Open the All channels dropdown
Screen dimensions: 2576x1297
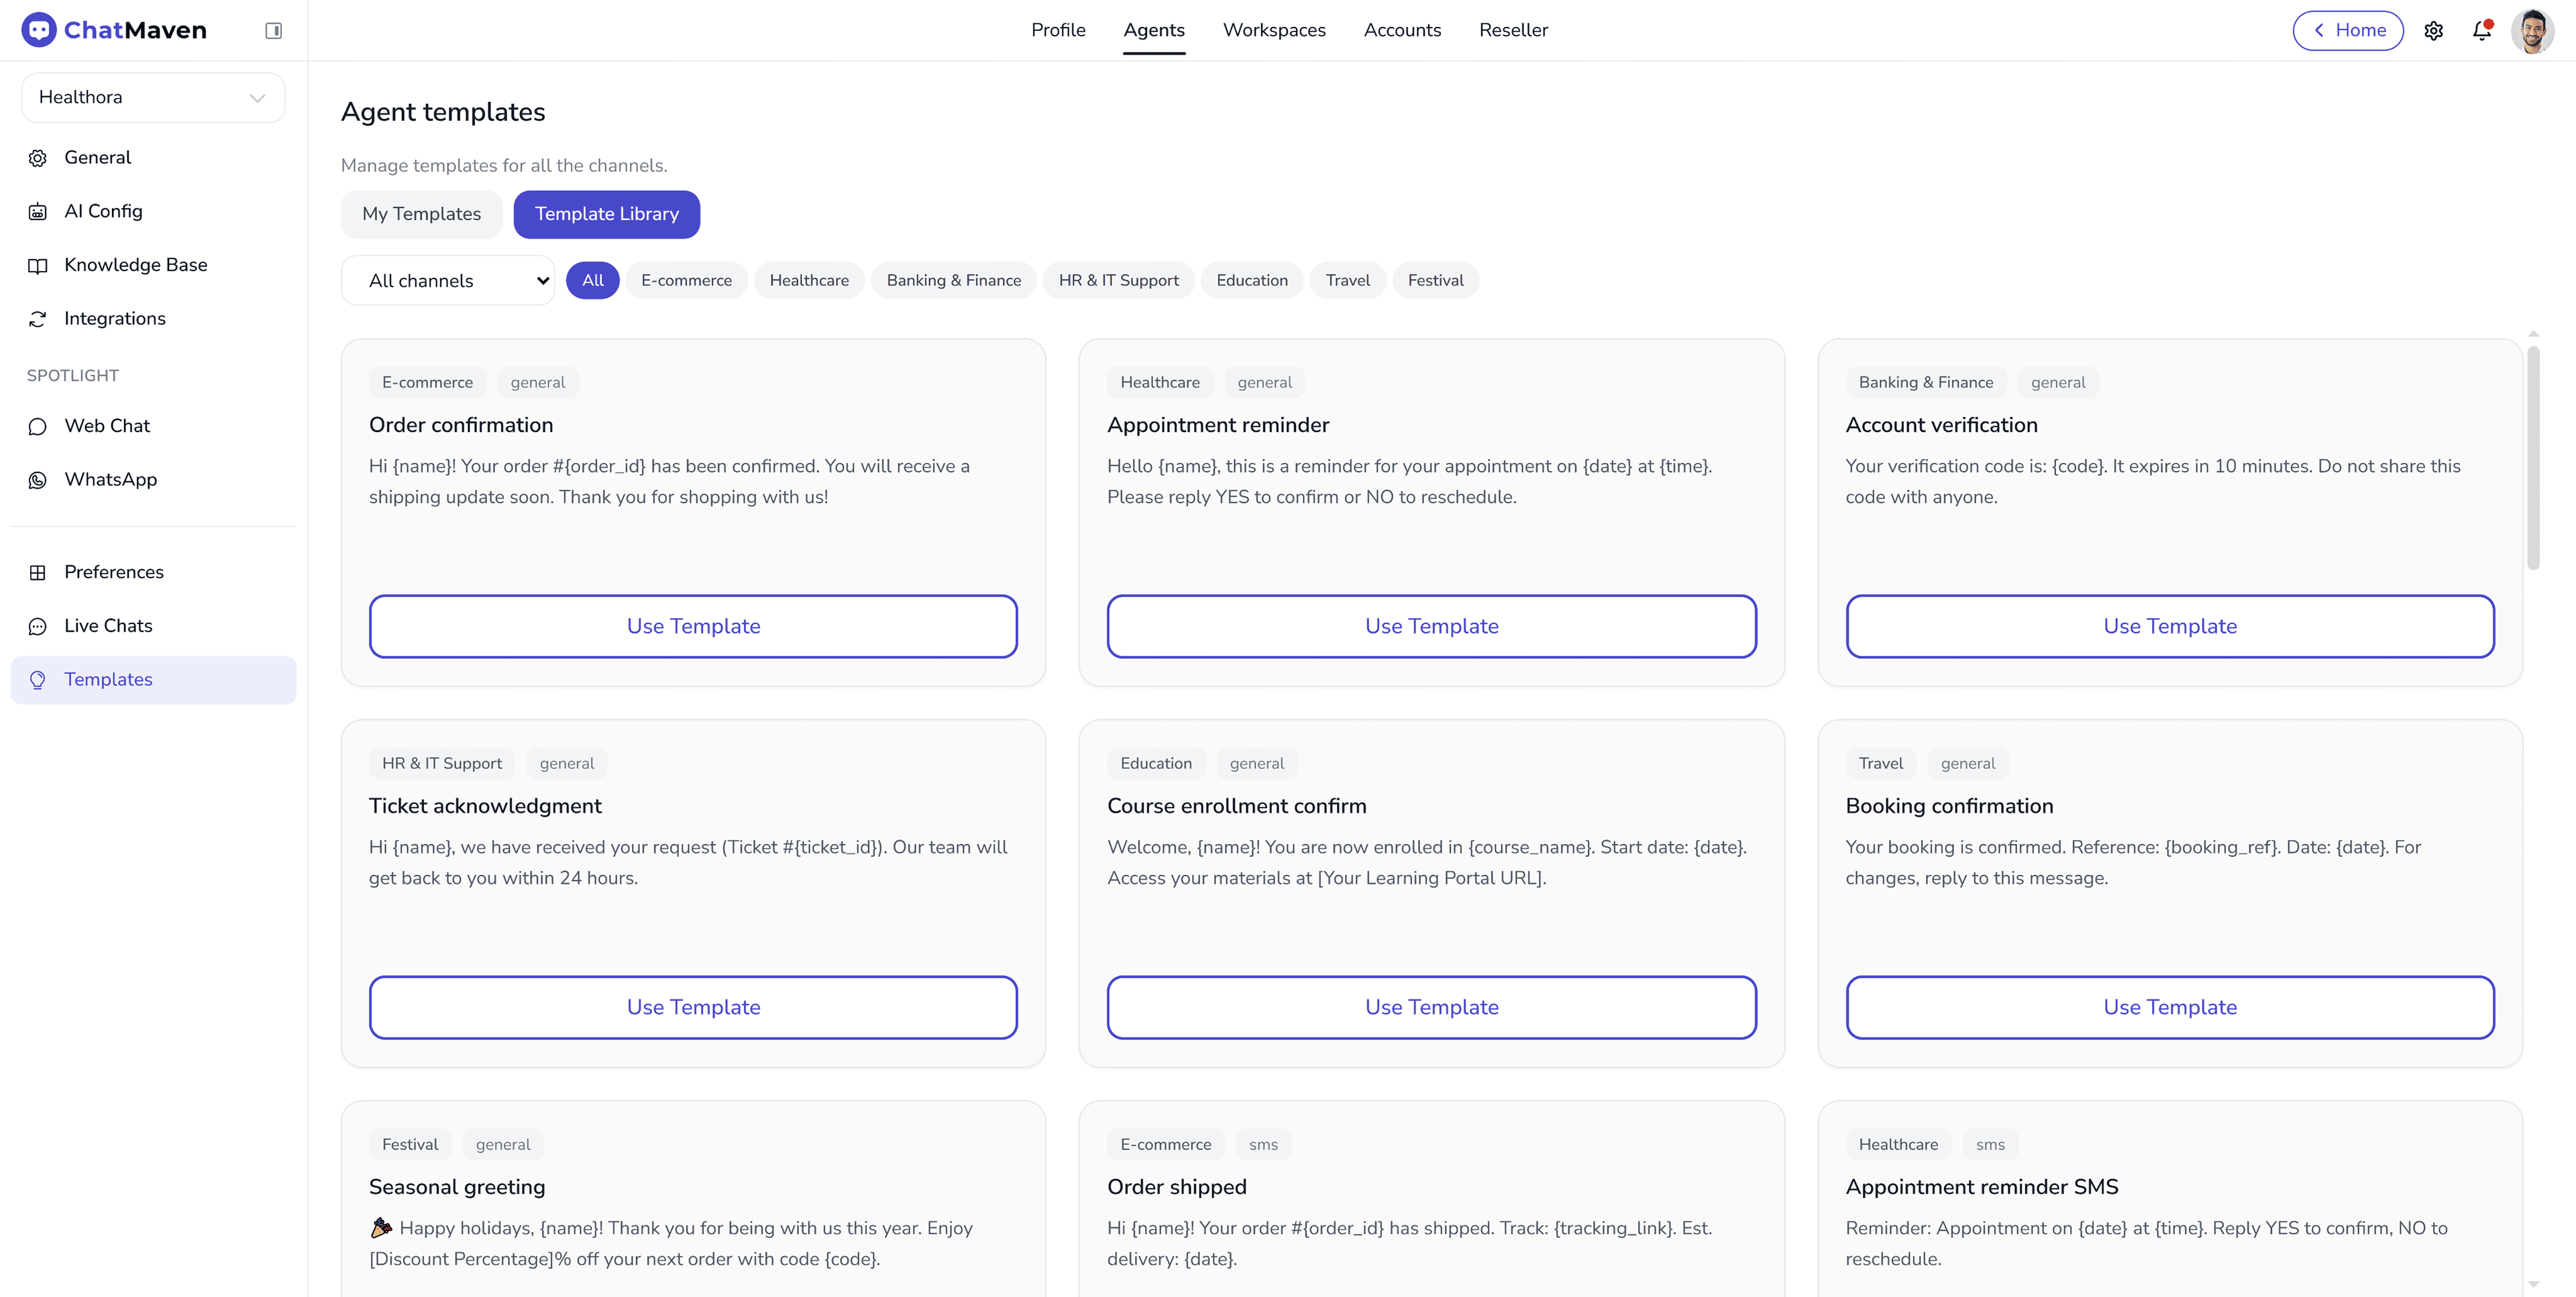pos(447,280)
